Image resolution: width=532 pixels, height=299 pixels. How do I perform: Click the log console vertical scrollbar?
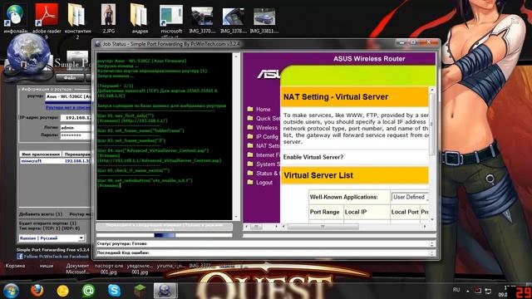[x=236, y=136]
